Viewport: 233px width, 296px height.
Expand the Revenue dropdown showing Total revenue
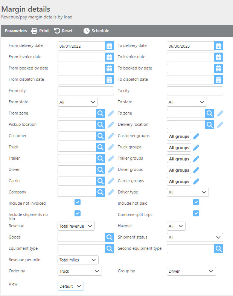(x=76, y=226)
